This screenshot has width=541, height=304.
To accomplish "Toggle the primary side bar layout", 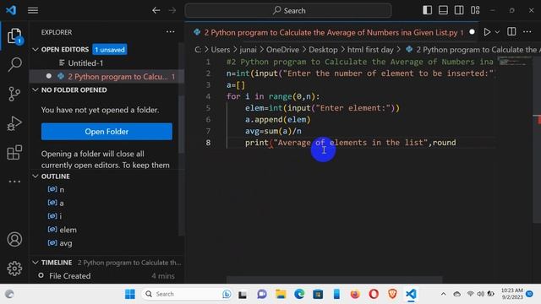I will point(427,10).
